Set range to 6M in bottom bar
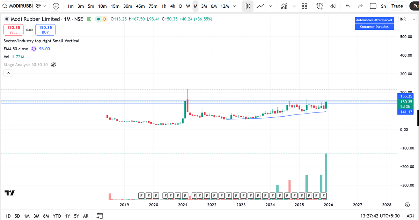This screenshot has height=220, width=419. coord(46,216)
